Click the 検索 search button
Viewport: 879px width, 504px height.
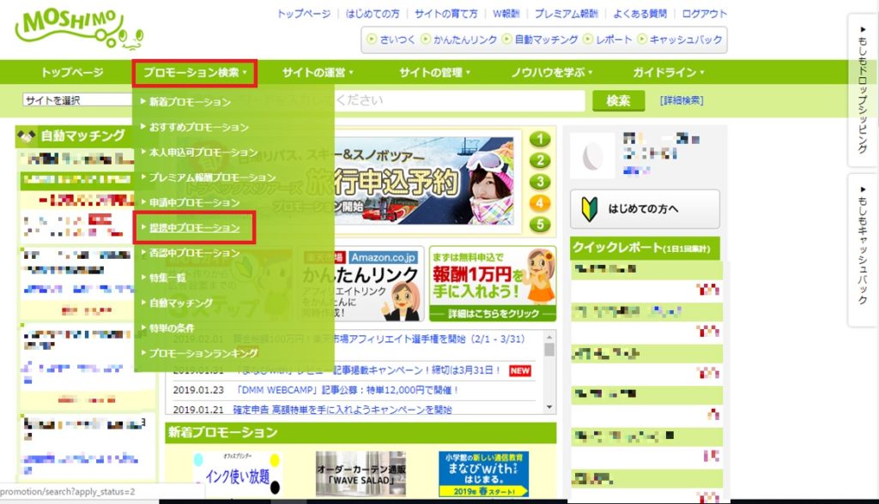618,101
